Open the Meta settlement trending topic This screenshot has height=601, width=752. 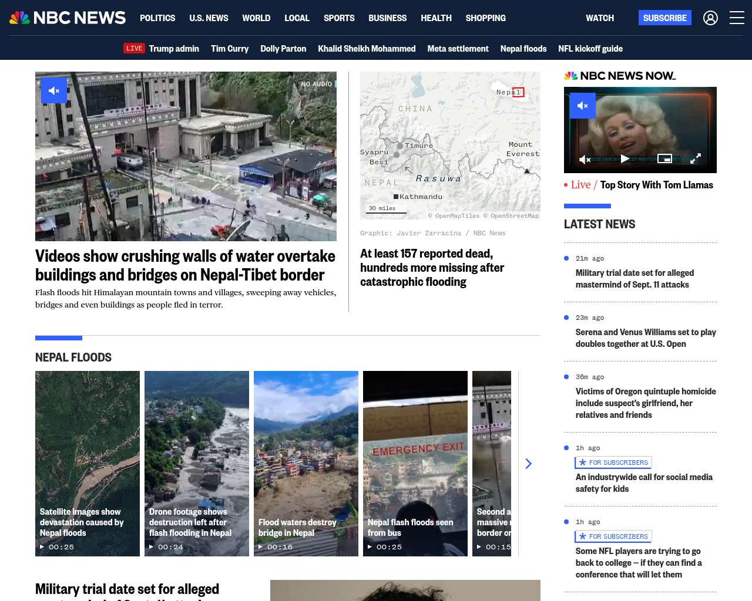click(x=458, y=49)
